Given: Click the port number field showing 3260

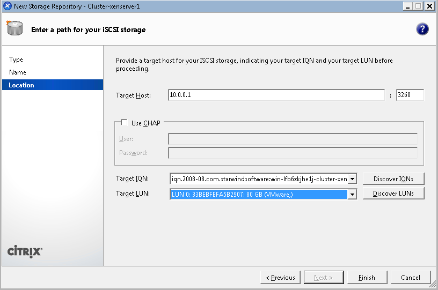Looking at the screenshot, I should point(410,95).
